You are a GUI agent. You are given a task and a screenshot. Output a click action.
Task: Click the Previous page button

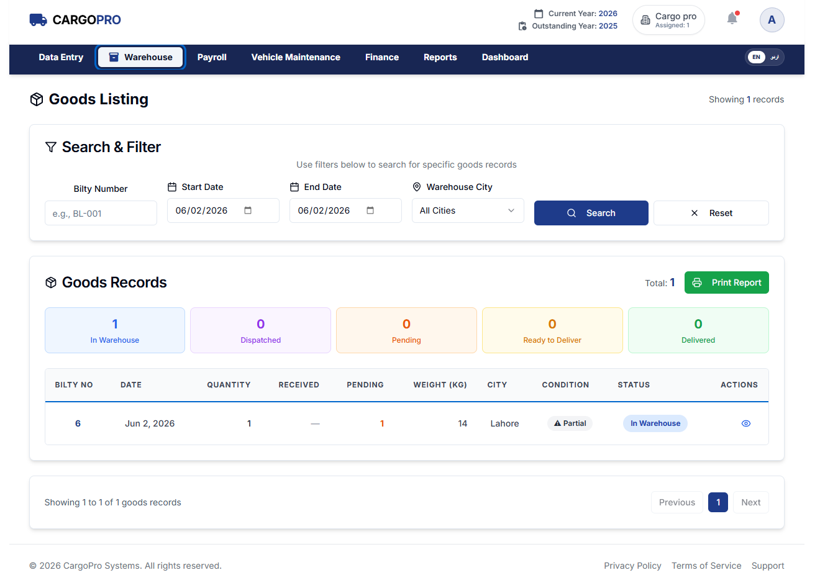click(x=677, y=502)
